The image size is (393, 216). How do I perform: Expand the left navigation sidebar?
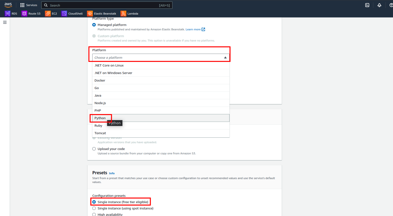tap(5, 22)
